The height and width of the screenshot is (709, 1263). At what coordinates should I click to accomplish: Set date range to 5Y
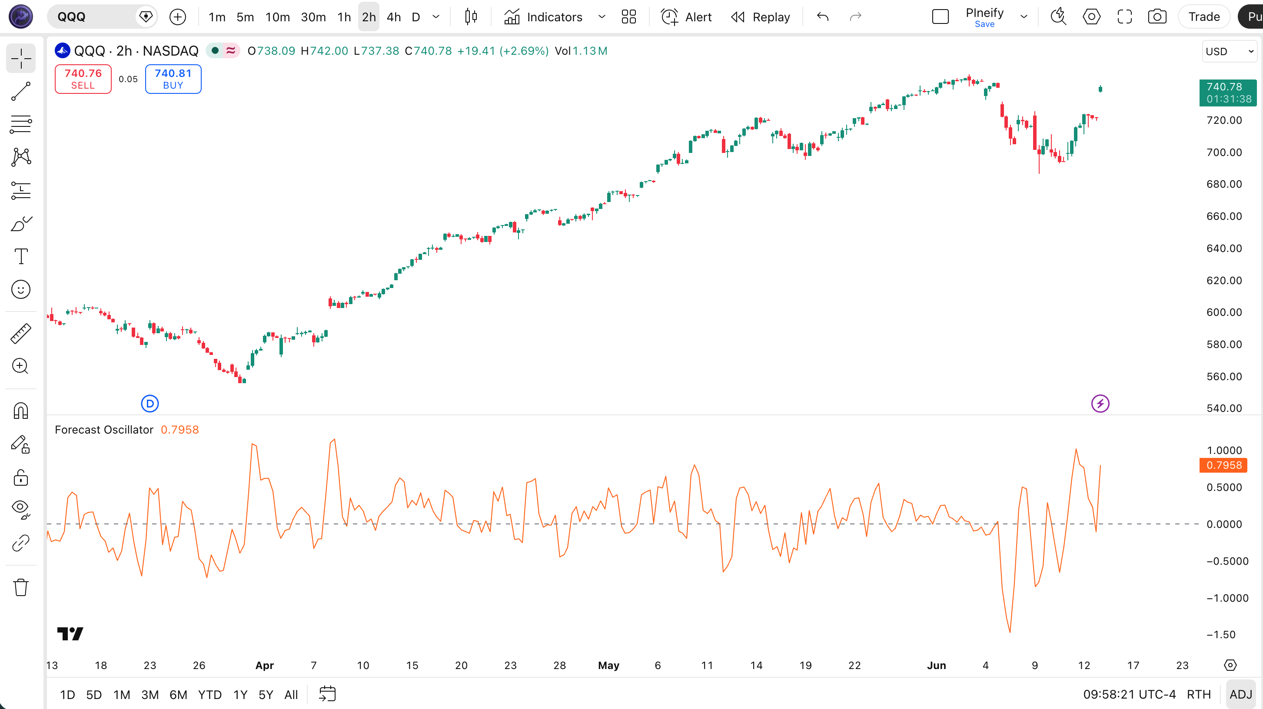[x=266, y=694]
